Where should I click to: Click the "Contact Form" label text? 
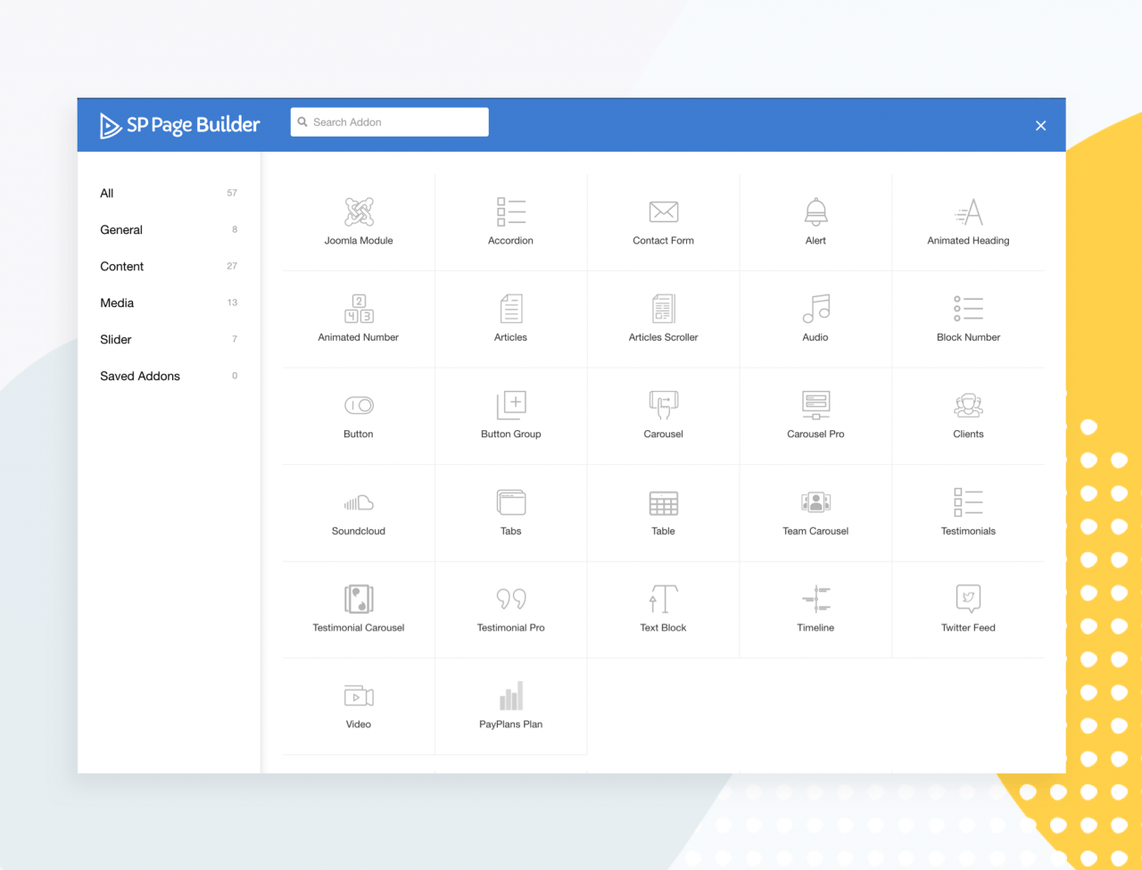coord(664,241)
